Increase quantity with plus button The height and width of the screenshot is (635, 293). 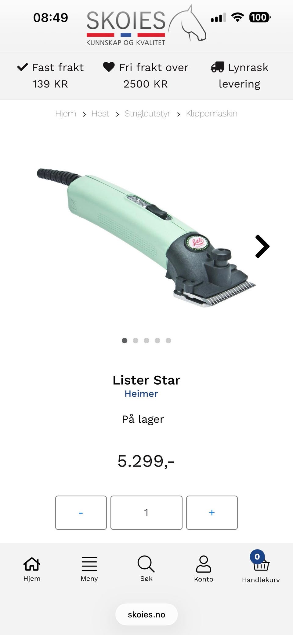coord(212,513)
